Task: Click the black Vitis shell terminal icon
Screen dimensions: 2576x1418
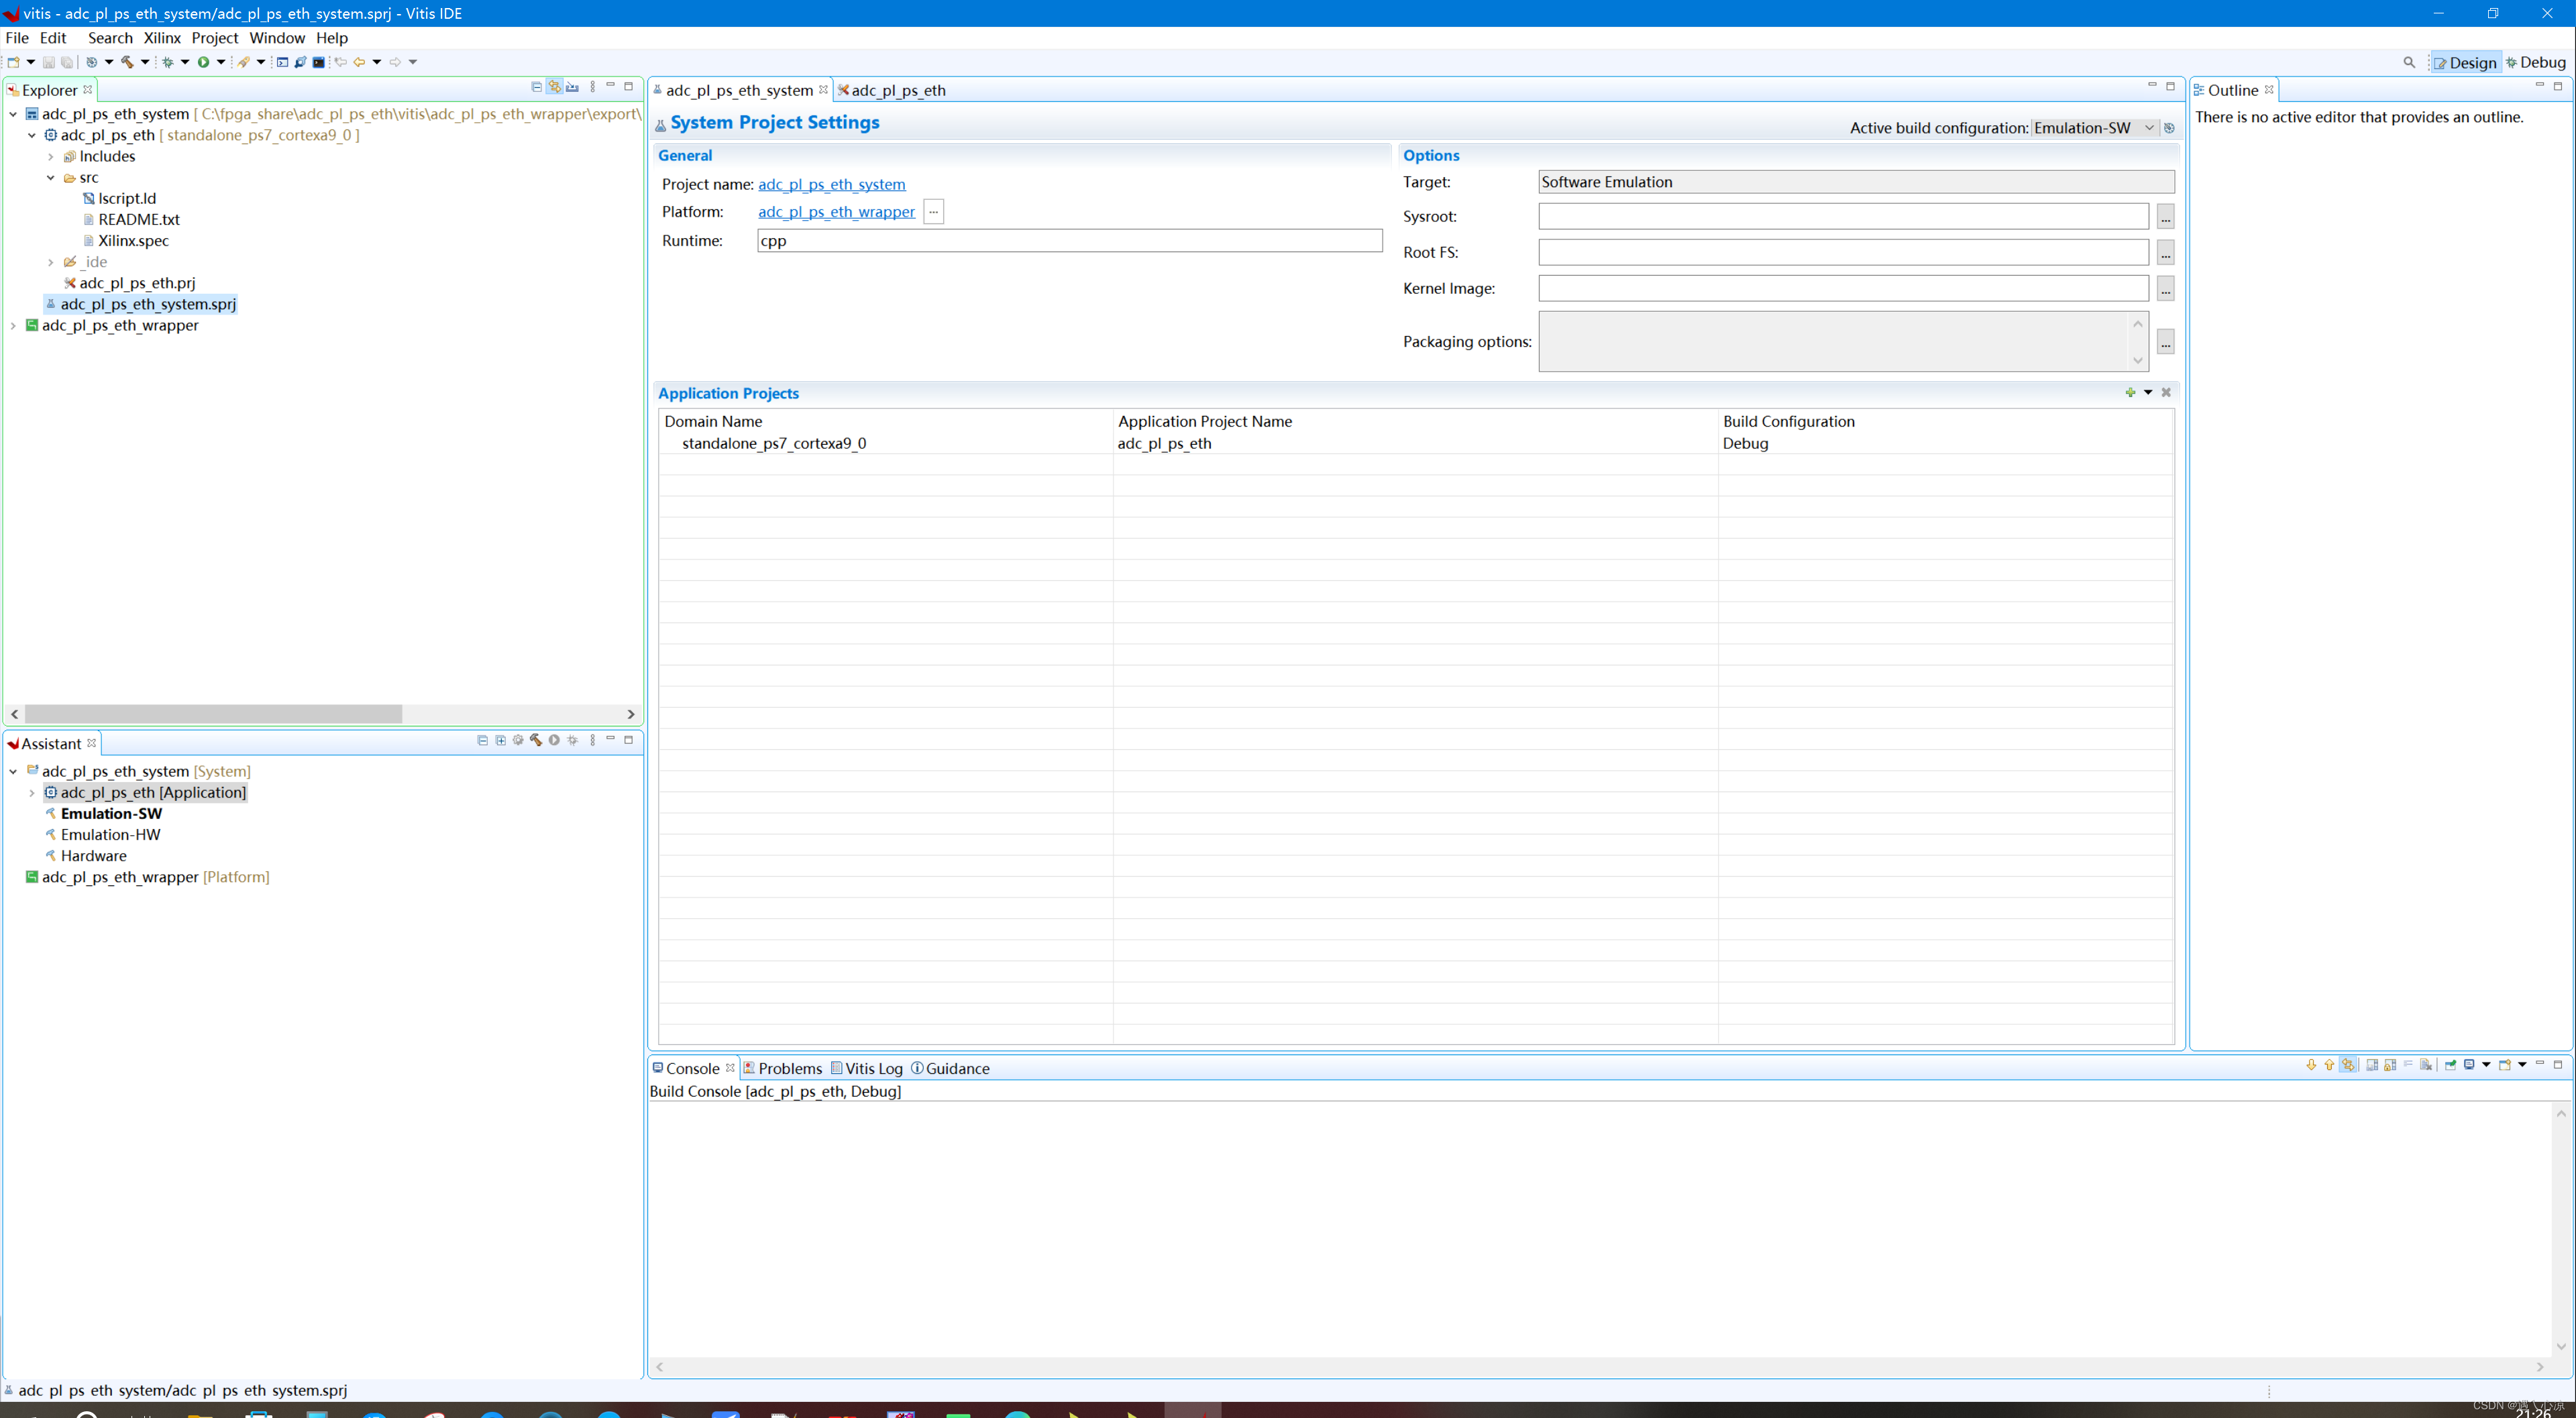Action: (x=319, y=62)
